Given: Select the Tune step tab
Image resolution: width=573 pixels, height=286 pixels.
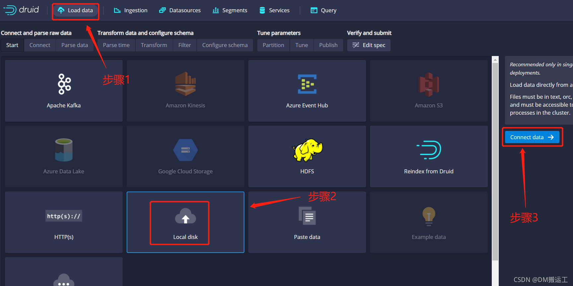Looking at the screenshot, I should coord(302,45).
